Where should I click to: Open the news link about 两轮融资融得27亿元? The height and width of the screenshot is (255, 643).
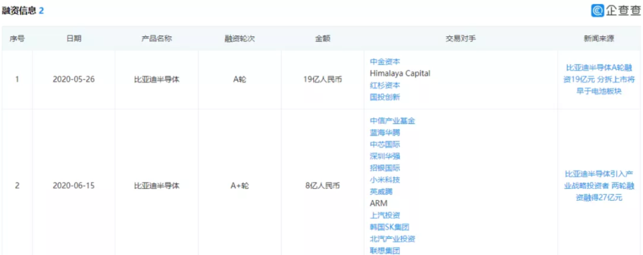(x=599, y=186)
